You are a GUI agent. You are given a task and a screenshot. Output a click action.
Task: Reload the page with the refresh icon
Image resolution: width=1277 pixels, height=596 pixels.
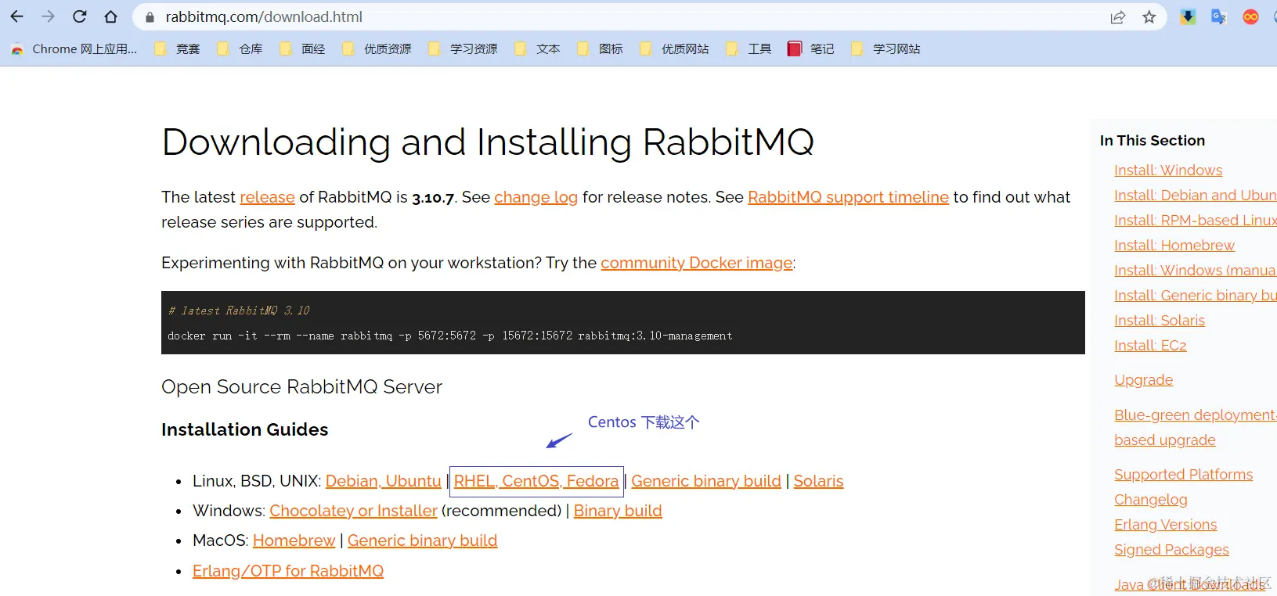pos(79,16)
